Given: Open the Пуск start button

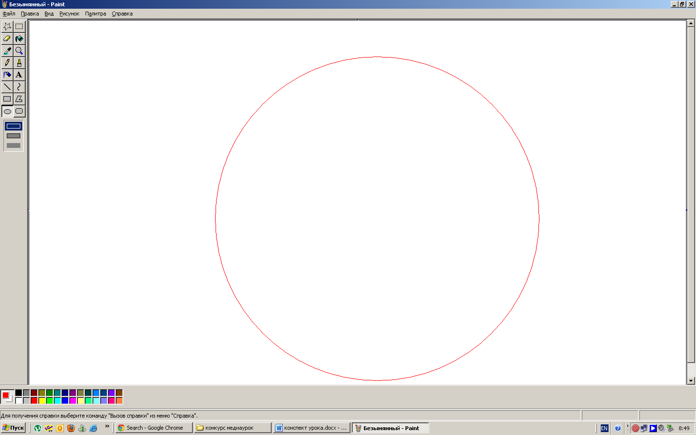Looking at the screenshot, I should [x=13, y=428].
